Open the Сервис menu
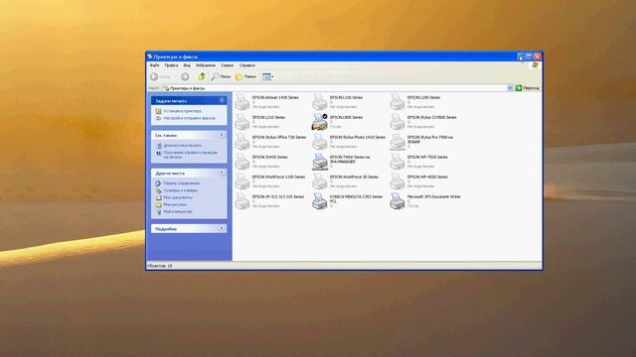This screenshot has height=357, width=636. pyautogui.click(x=228, y=65)
